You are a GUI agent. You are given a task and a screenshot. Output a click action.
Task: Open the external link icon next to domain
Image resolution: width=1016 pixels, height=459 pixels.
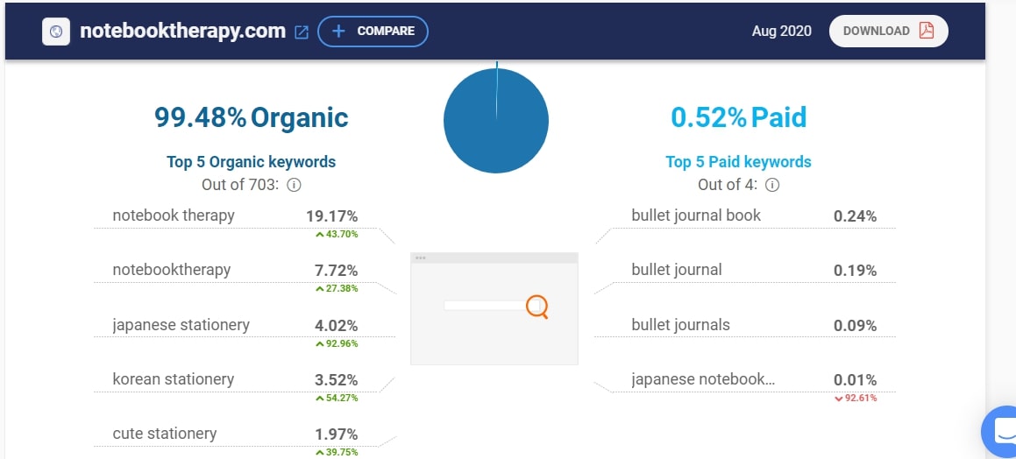point(302,32)
